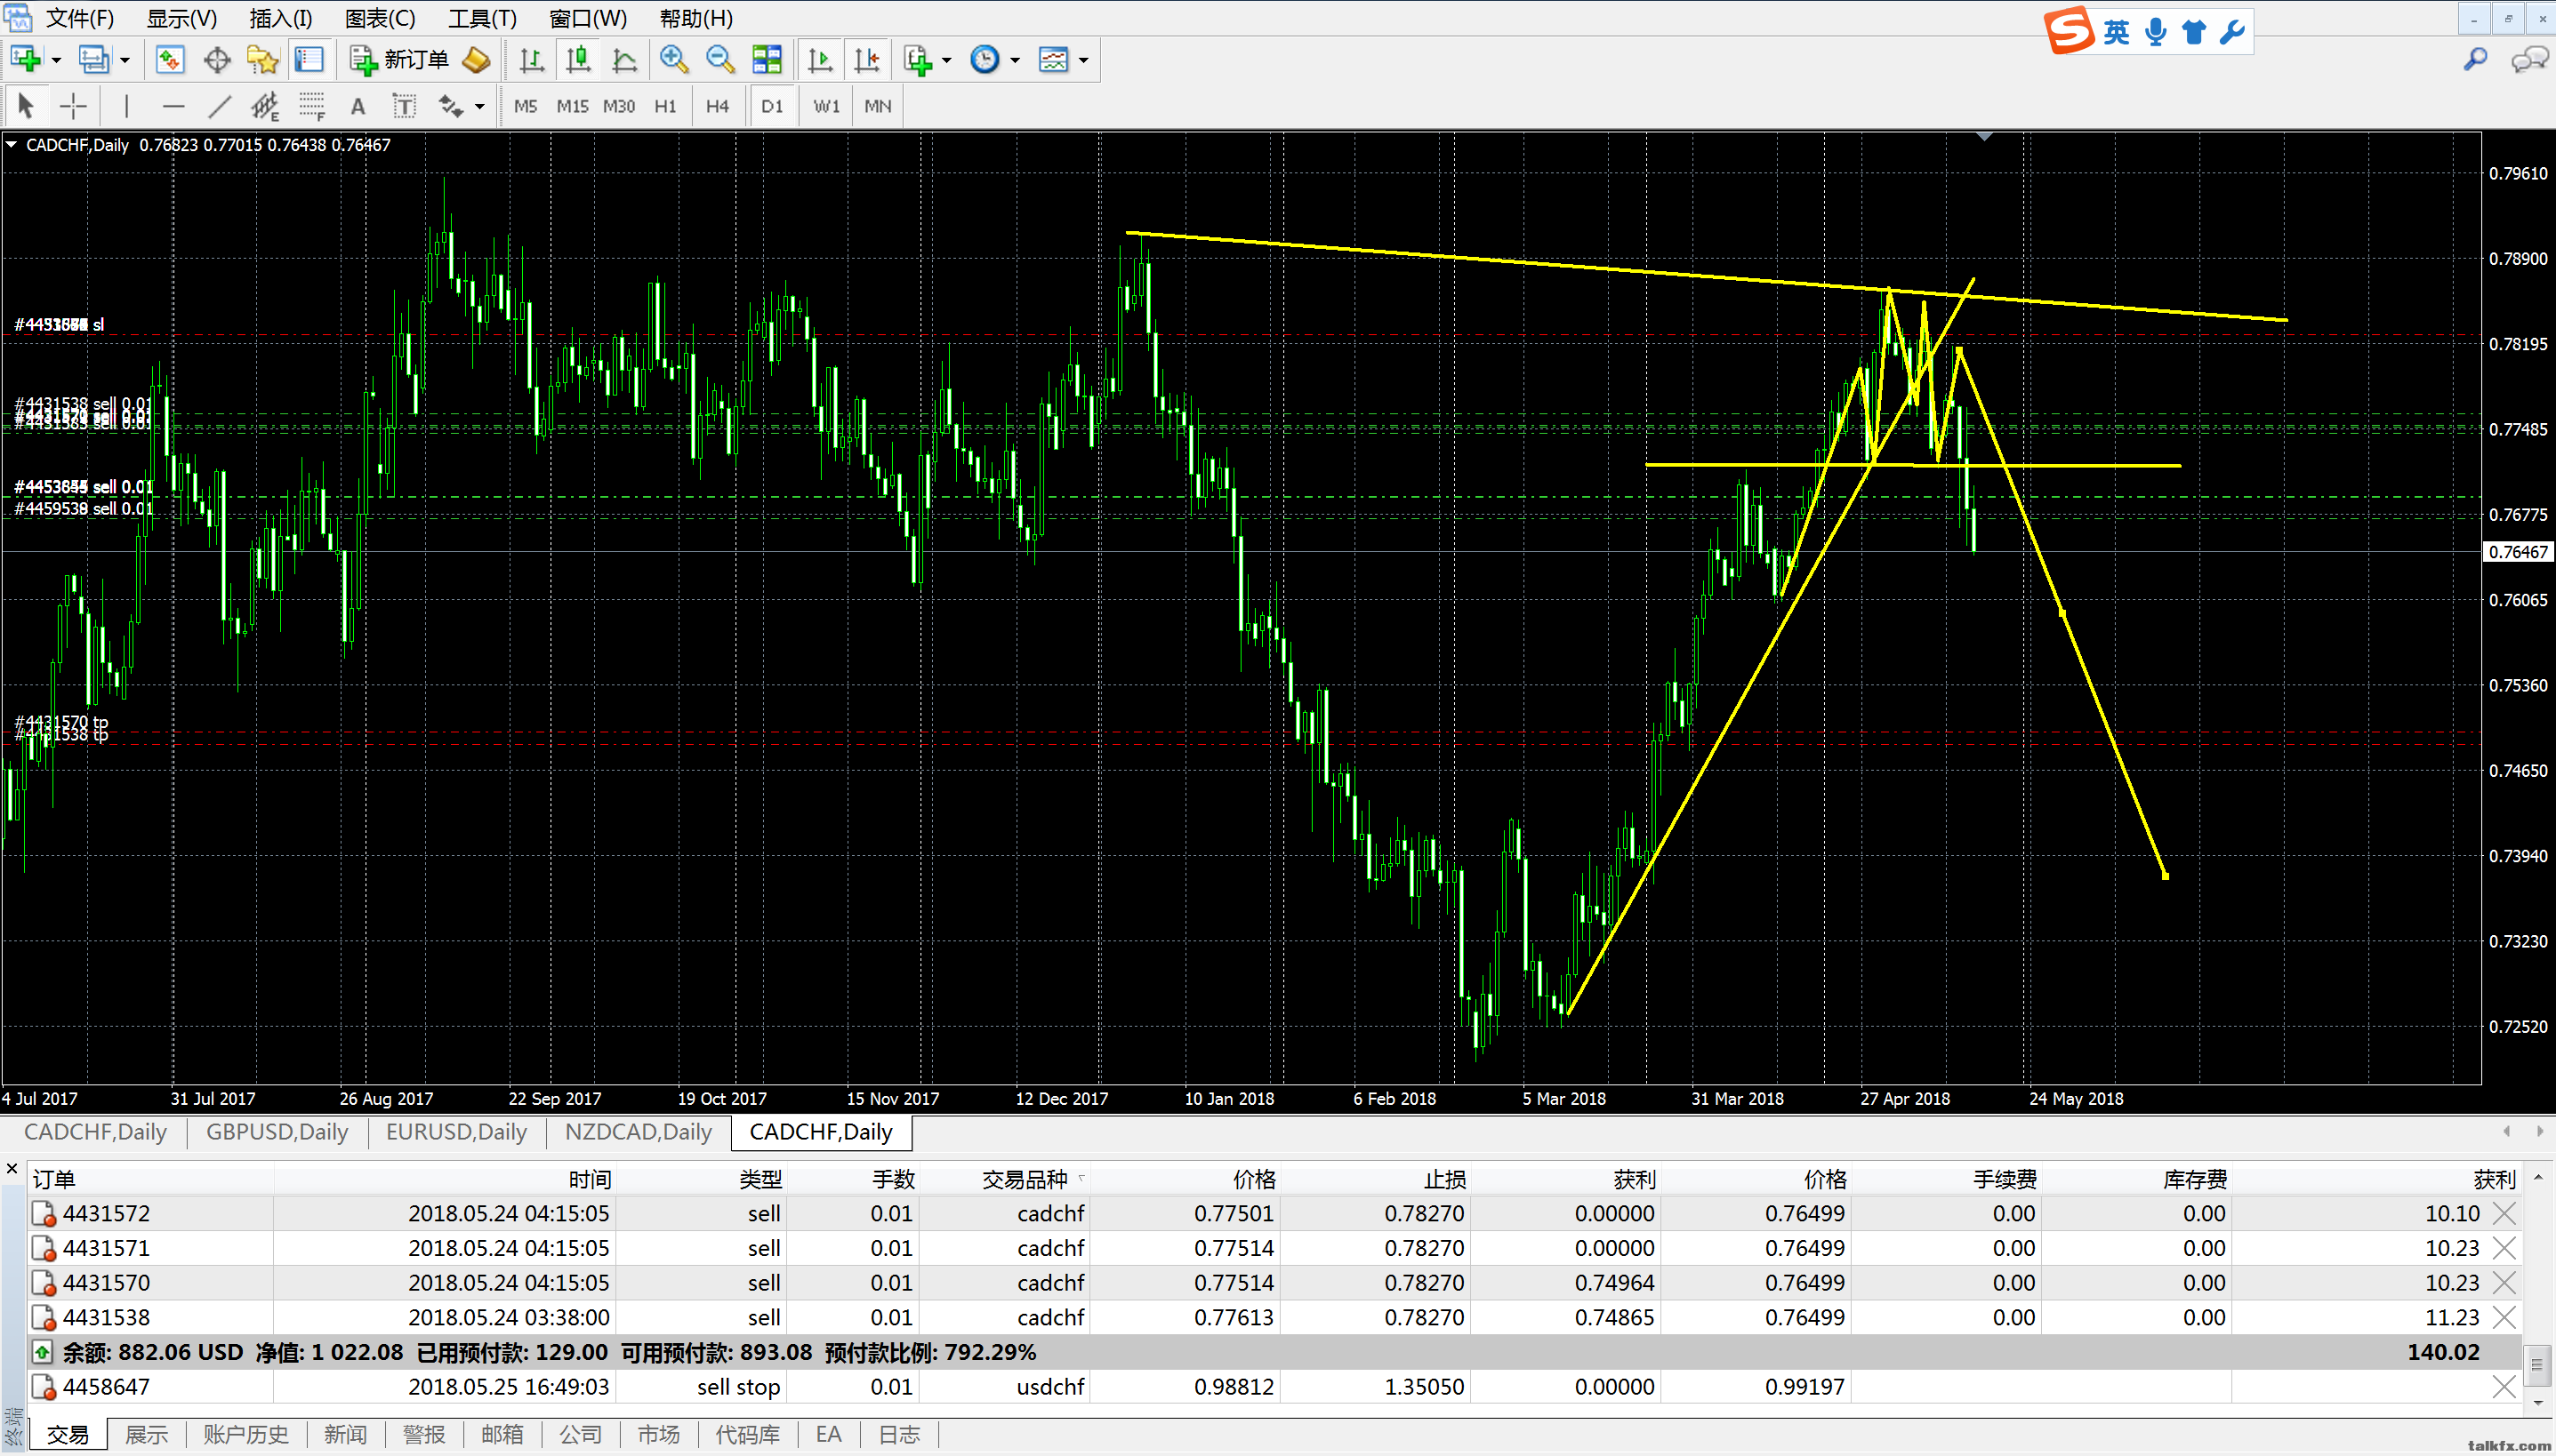Click the tile windows icon
The image size is (2556, 1456).
point(767,60)
